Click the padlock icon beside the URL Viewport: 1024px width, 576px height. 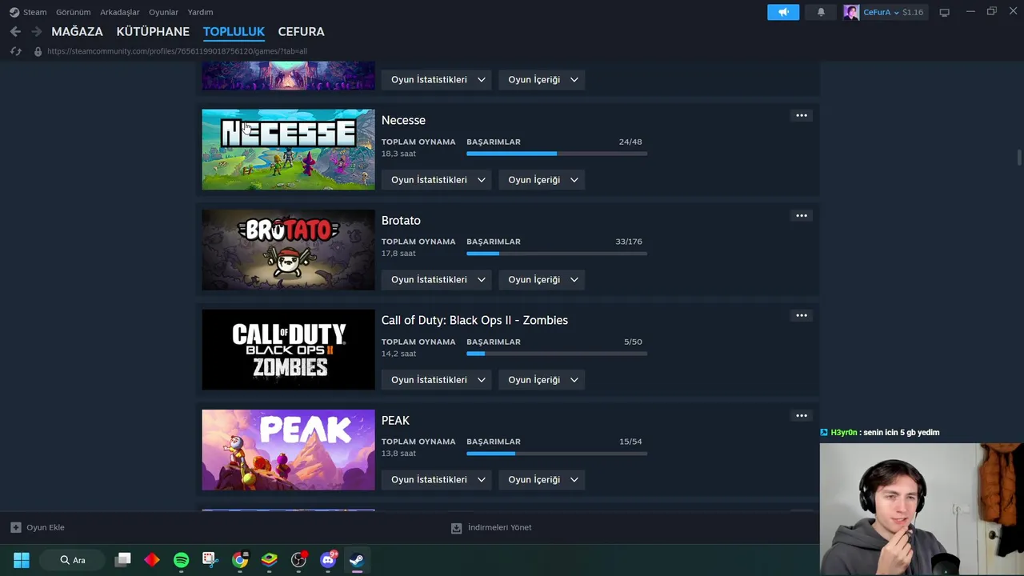coord(38,51)
